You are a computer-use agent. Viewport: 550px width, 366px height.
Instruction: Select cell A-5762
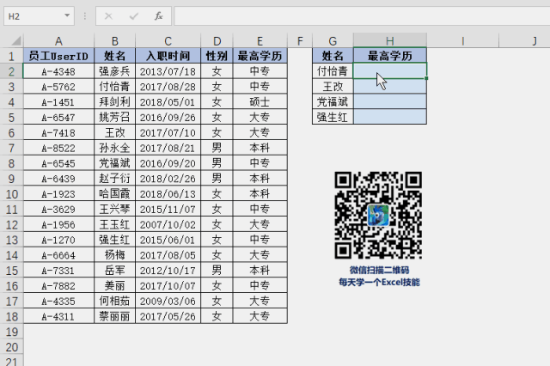click(x=58, y=87)
